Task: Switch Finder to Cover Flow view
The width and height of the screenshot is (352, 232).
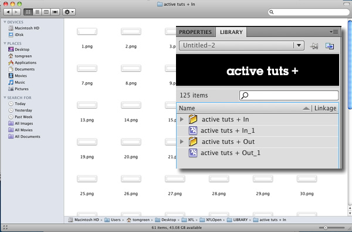Action: click(55, 12)
